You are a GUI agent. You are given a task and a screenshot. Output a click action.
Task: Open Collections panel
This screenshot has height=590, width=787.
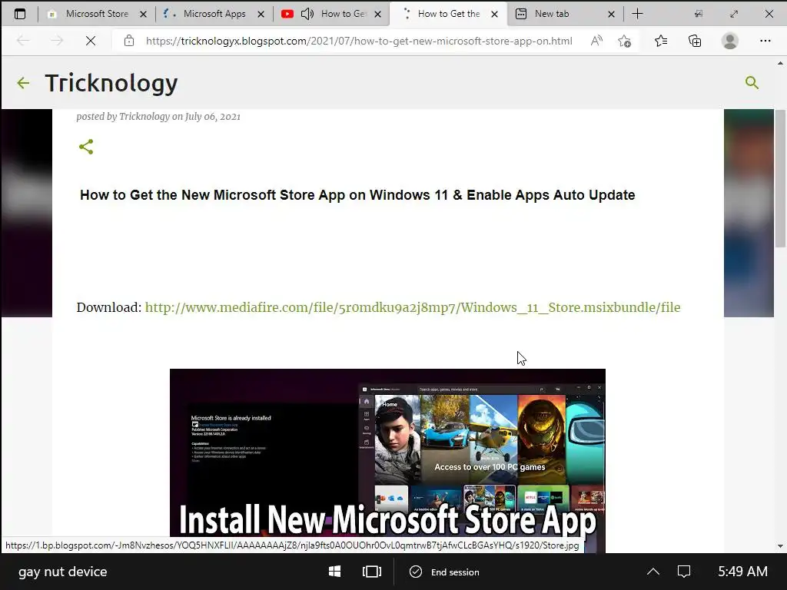click(x=695, y=41)
